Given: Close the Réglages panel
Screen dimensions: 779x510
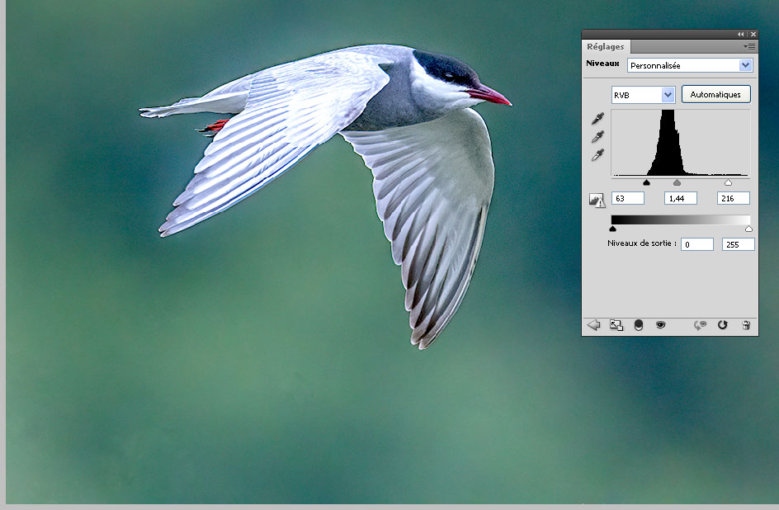Looking at the screenshot, I should [753, 35].
